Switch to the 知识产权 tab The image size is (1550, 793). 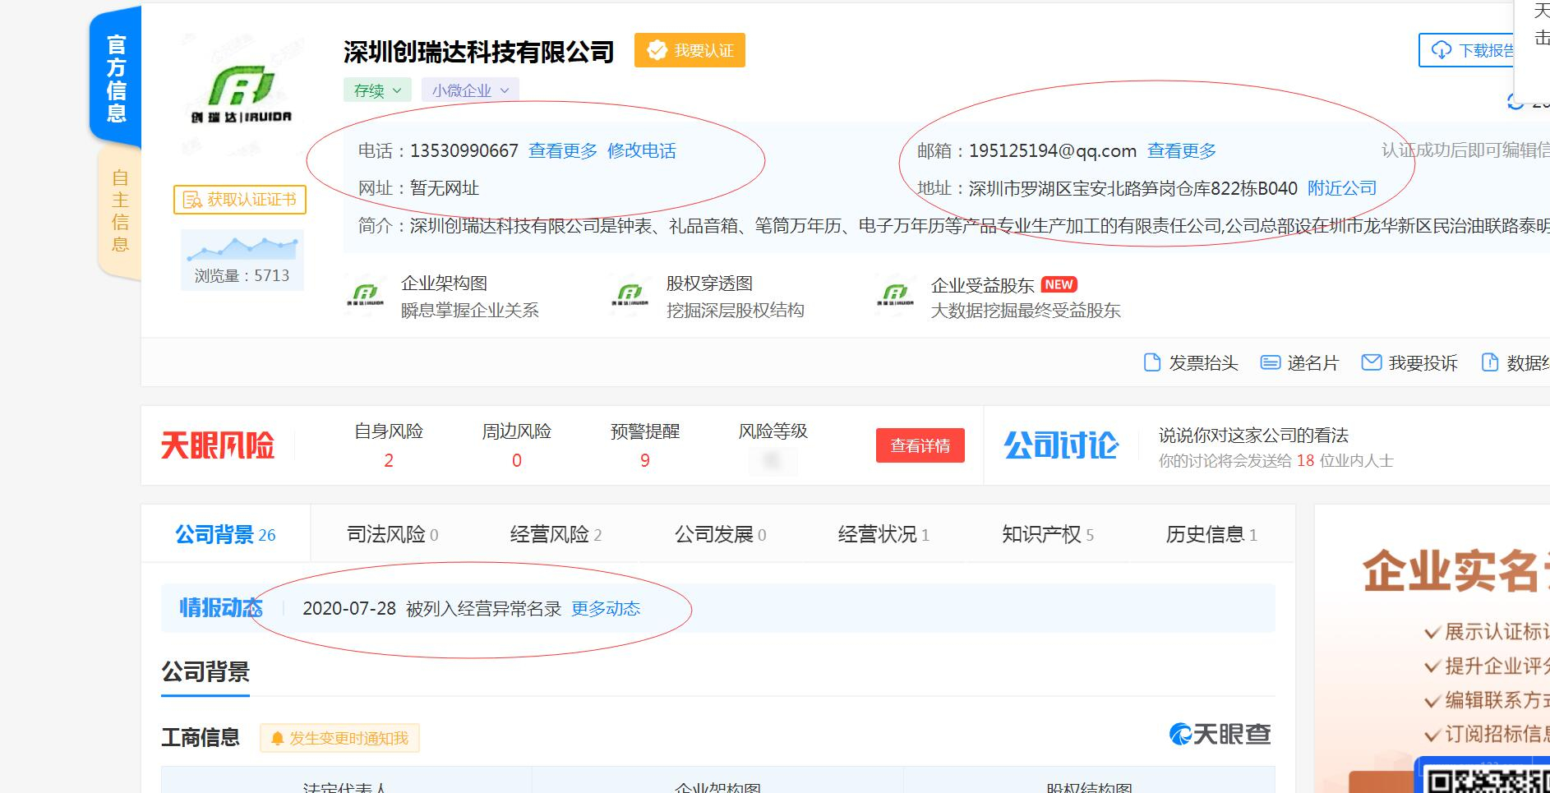click(1048, 534)
